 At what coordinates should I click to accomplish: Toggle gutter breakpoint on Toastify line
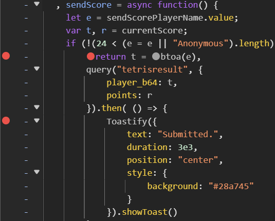click(6, 121)
